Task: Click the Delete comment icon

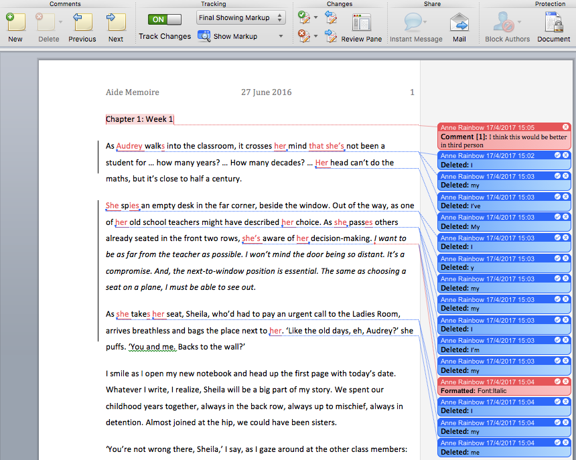Action: point(45,22)
